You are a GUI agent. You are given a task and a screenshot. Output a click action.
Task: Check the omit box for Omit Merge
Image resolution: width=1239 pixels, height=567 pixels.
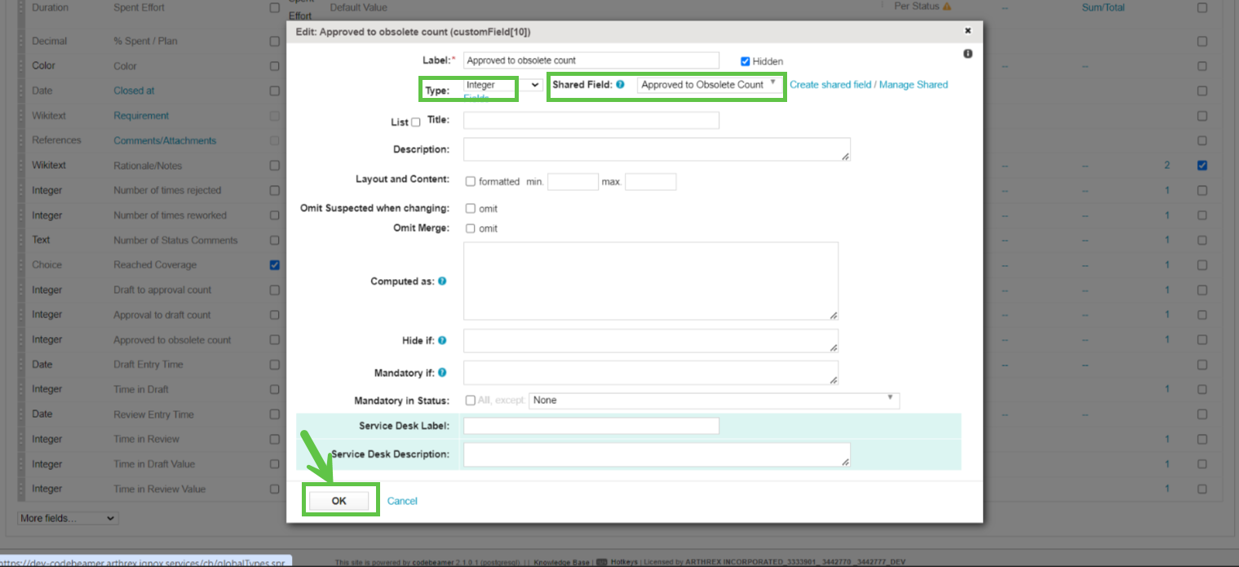click(x=471, y=228)
